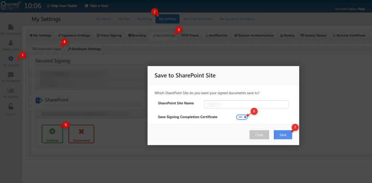
Task: Click the Secured Signing logo
Action: point(11,6)
